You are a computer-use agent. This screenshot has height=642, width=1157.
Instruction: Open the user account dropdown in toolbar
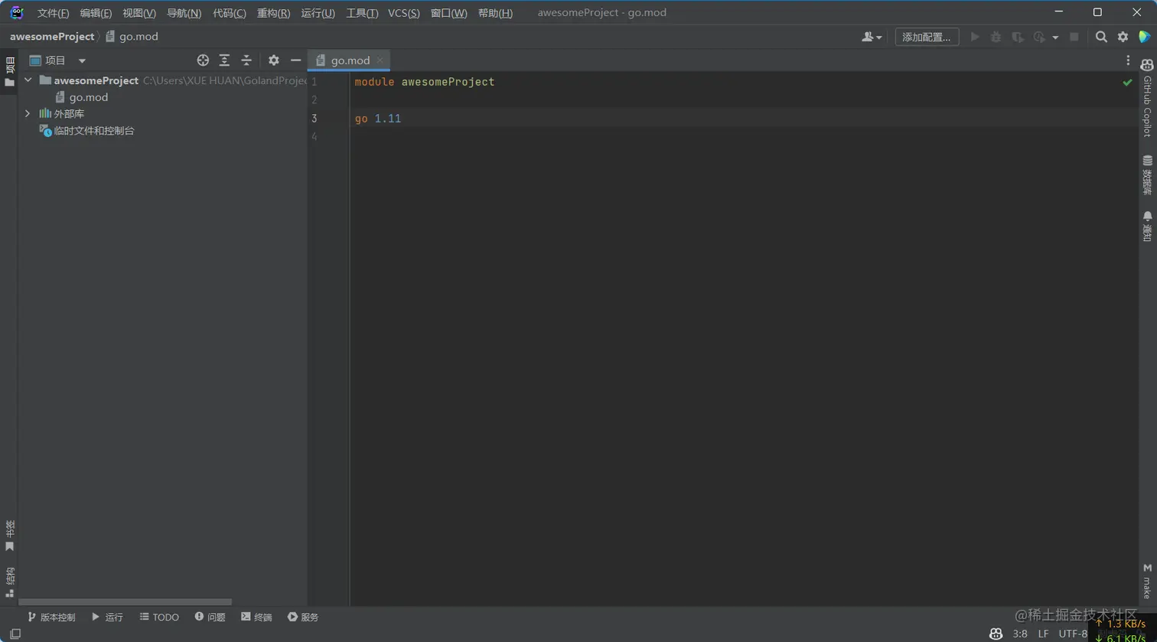pos(872,37)
